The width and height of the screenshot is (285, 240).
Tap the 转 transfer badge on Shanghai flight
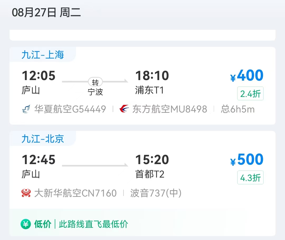point(95,82)
